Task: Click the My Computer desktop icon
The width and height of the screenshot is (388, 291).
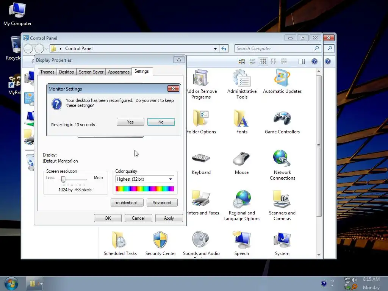Action: [17, 14]
